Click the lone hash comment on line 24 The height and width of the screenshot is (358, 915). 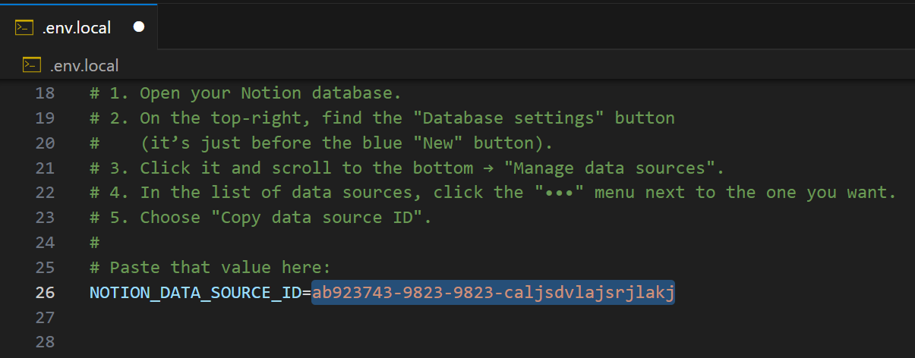click(x=95, y=242)
